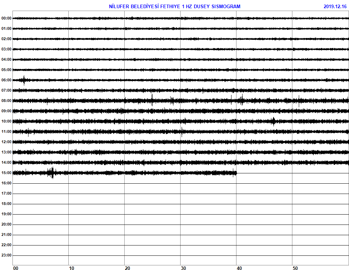Select the 00:00 hour label
The width and height of the screenshot is (349, 270).
pyautogui.click(x=6, y=18)
